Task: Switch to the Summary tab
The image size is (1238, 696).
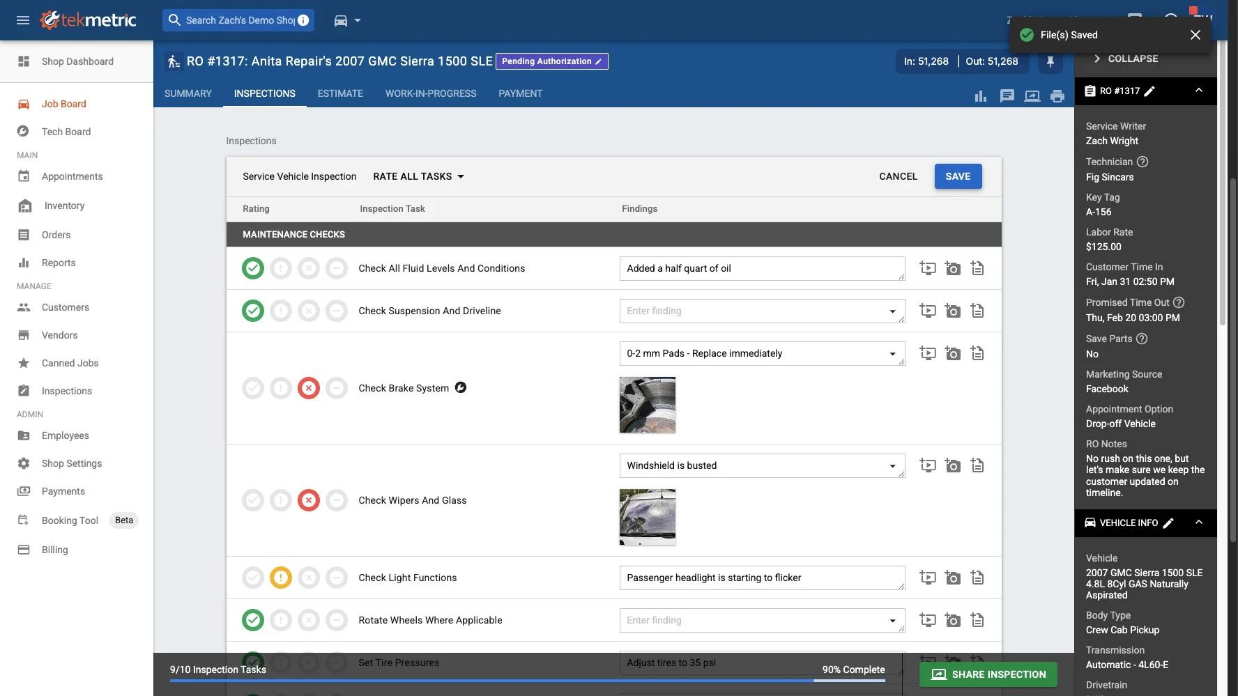Action: click(188, 93)
